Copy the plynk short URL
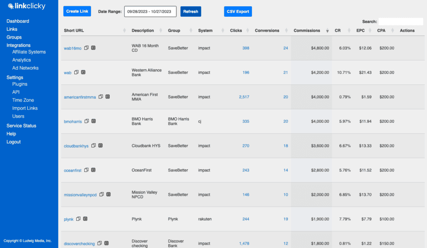The height and width of the screenshot is (248, 427). click(78, 219)
